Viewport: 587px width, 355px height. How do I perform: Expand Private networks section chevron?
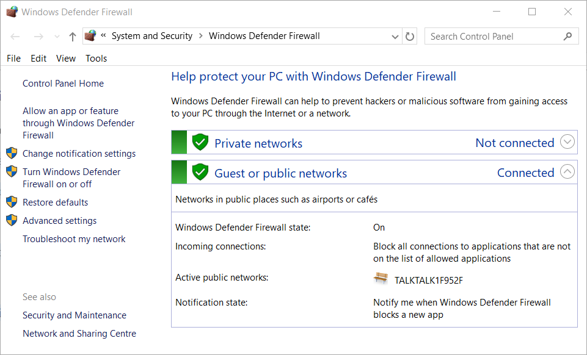pyautogui.click(x=567, y=142)
